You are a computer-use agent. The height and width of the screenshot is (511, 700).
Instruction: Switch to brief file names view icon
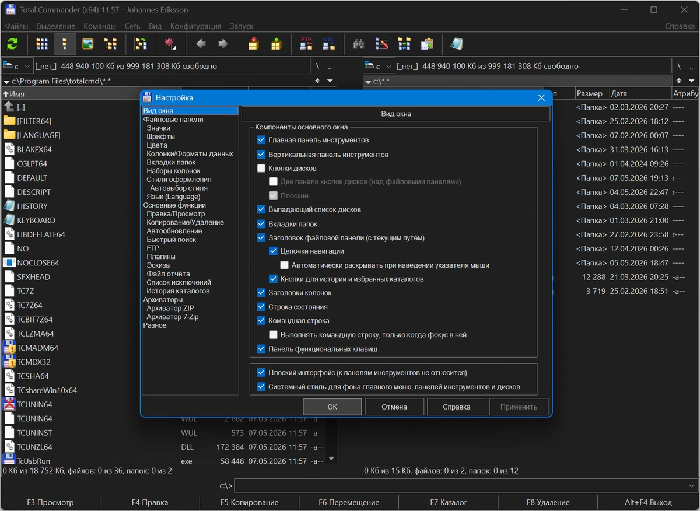[41, 44]
